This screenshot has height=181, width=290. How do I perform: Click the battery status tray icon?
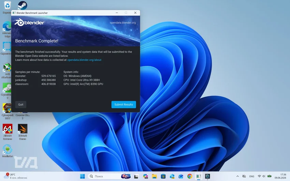[x=270, y=176]
